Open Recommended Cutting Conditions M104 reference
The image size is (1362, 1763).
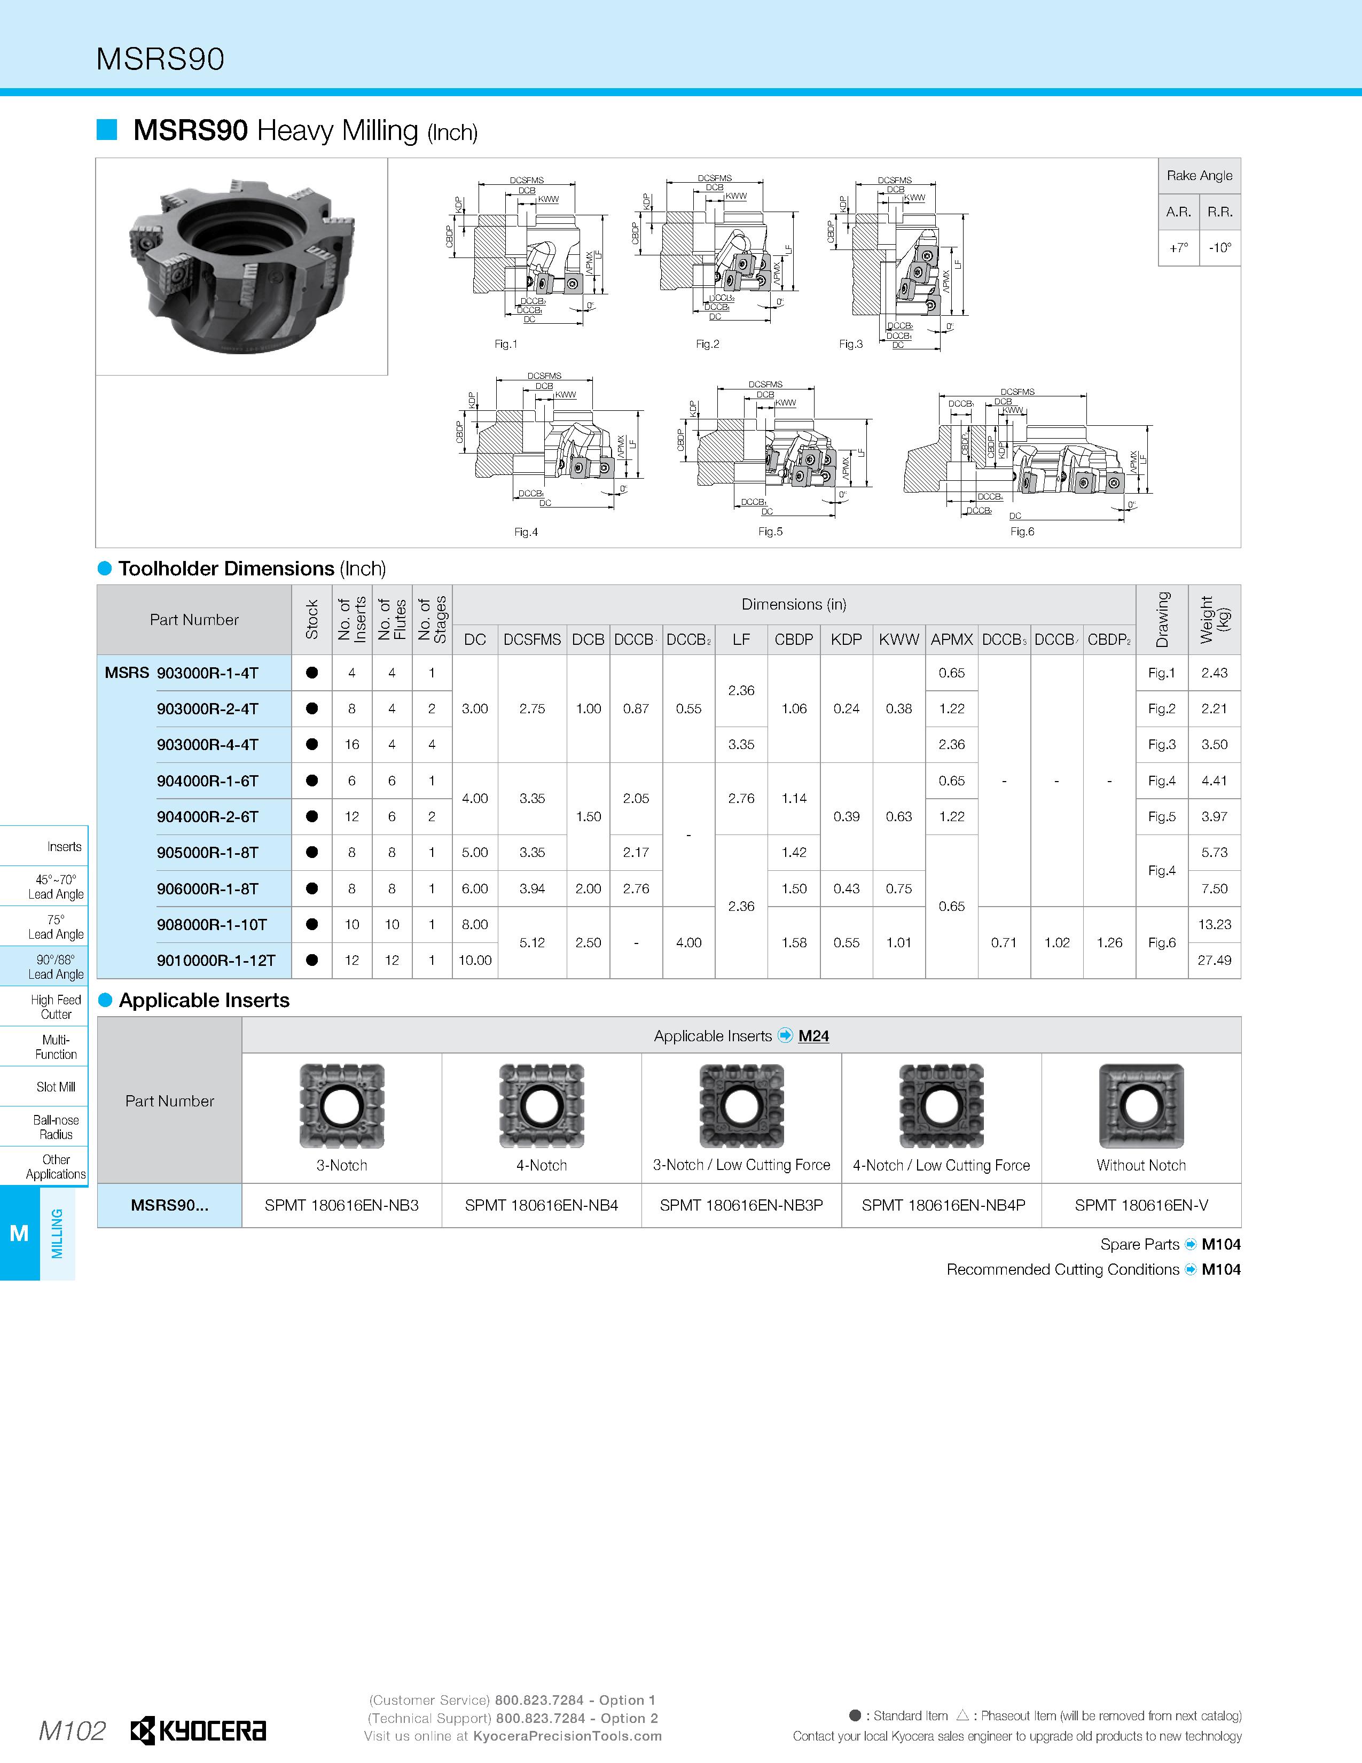click(1221, 1269)
